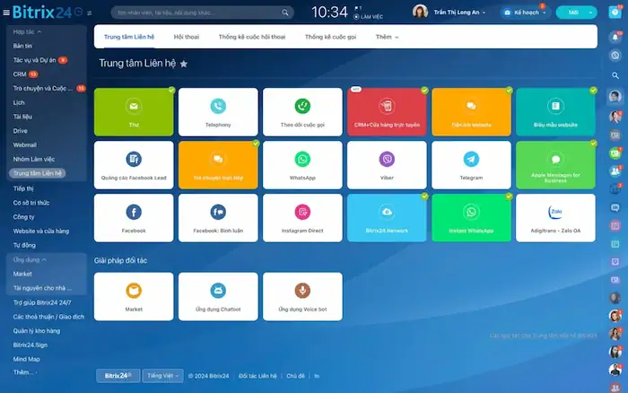Viewport: 628px width, 393px height.
Task: Open the Facebook connector tile
Action: coord(134,216)
